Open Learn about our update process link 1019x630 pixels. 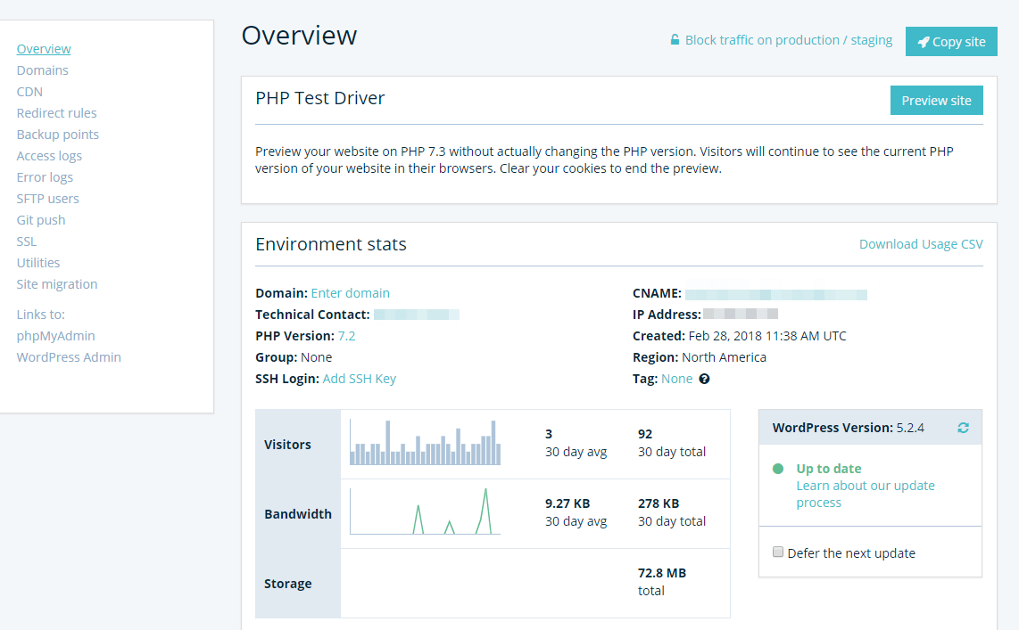click(x=866, y=494)
